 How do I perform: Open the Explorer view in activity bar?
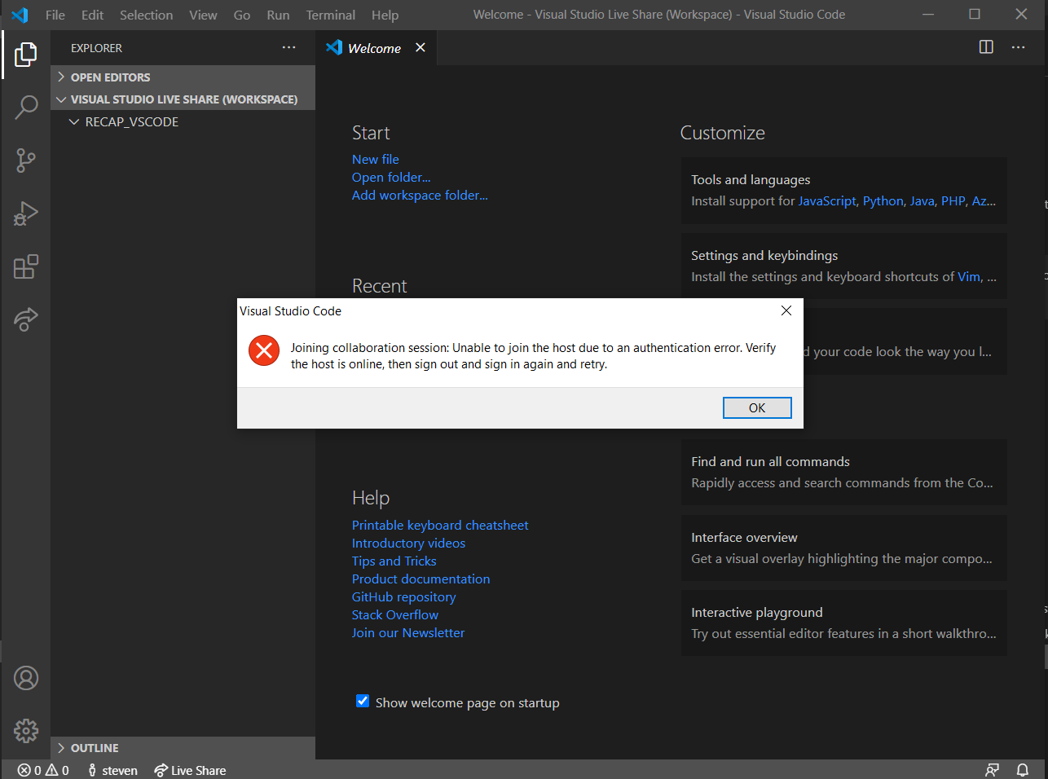pos(26,55)
